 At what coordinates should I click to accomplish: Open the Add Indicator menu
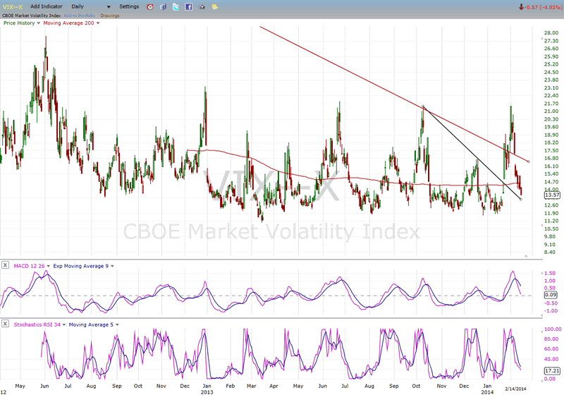click(47, 6)
